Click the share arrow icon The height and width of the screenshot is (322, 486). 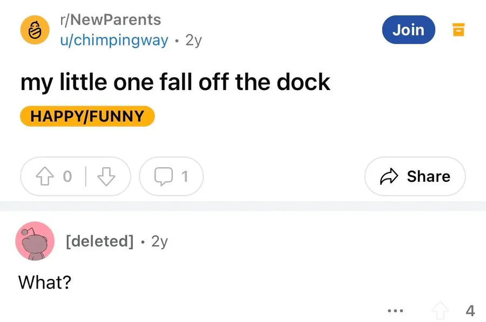coord(389,176)
